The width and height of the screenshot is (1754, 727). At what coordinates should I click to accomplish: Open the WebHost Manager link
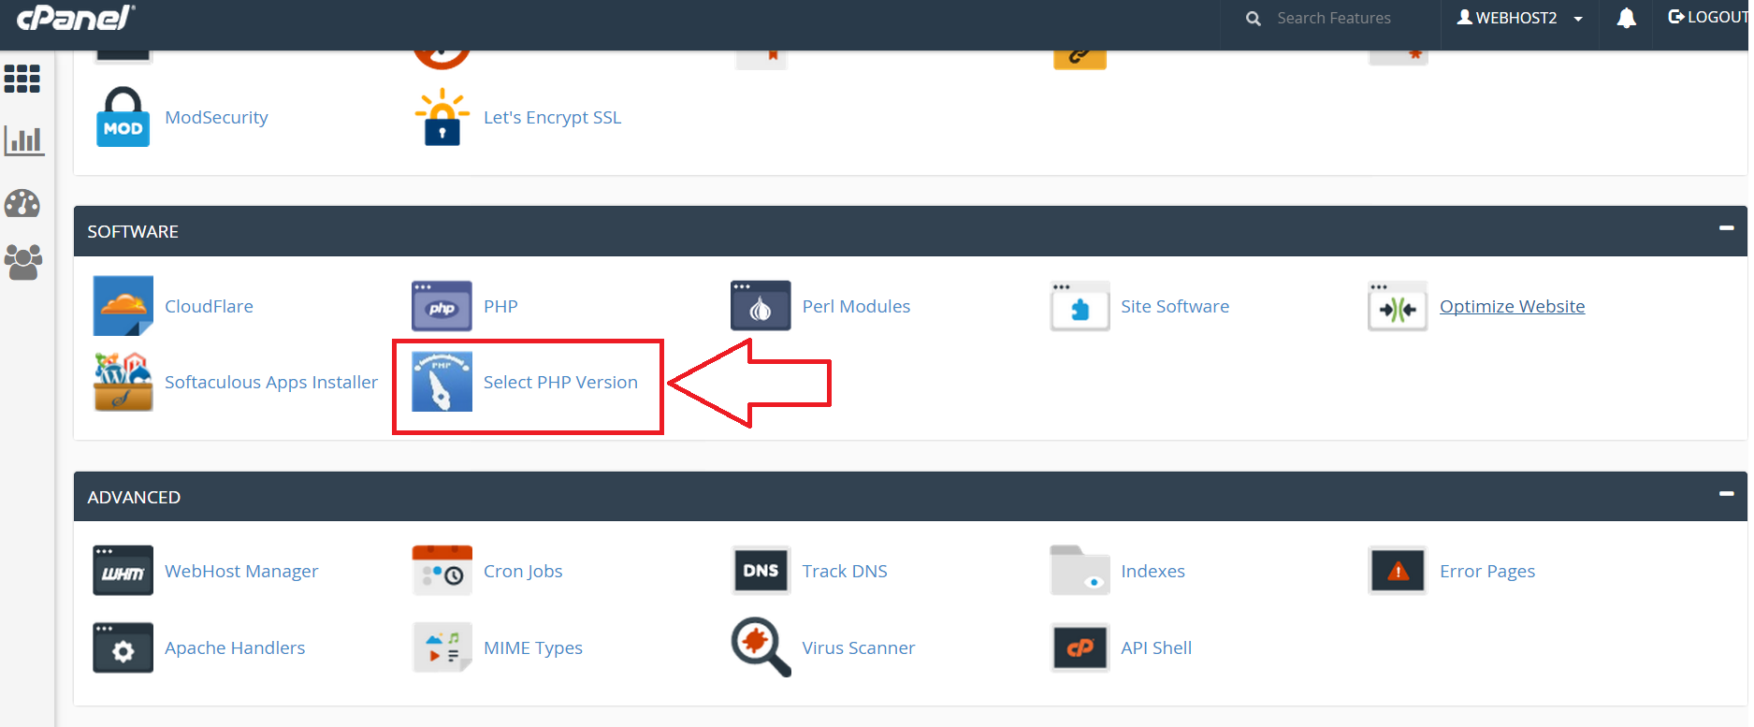241,571
